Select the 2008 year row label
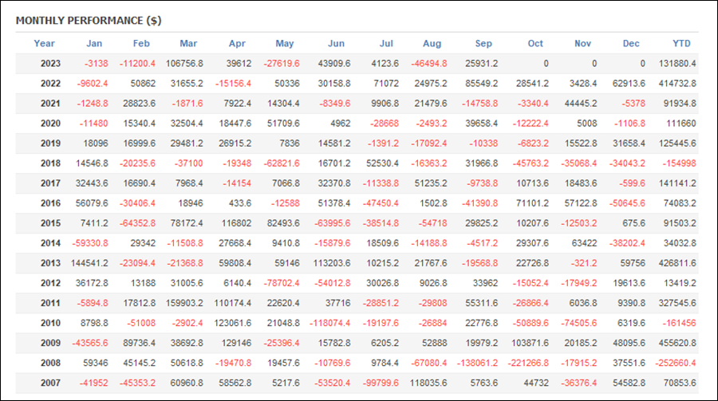Image resolution: width=718 pixels, height=401 pixels. pos(50,363)
